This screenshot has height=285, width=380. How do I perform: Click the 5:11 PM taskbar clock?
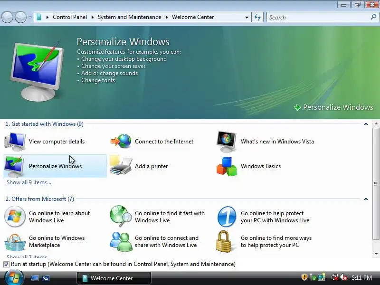[362, 277]
